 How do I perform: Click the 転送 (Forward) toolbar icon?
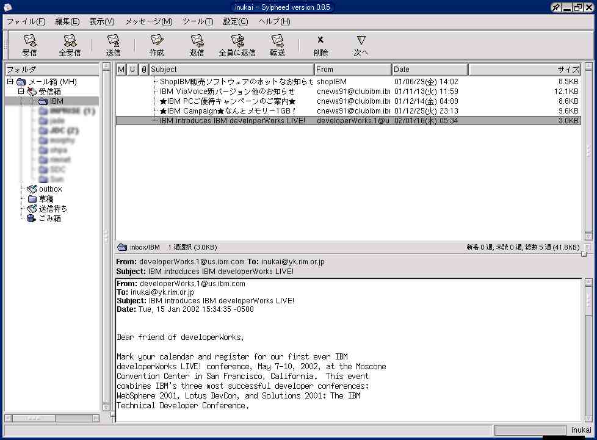[x=278, y=45]
